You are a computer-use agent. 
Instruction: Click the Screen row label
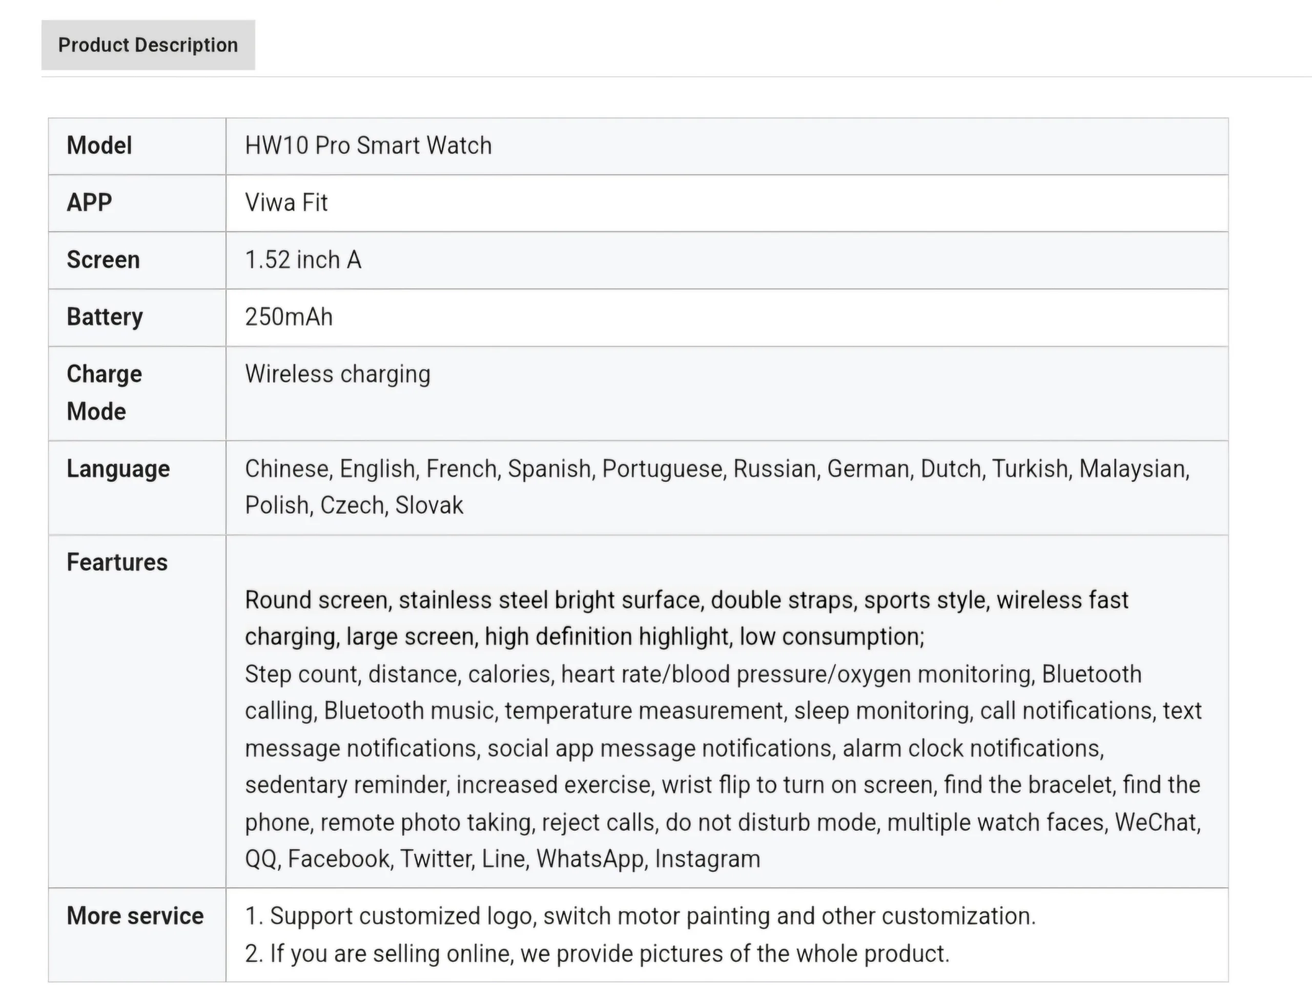click(x=103, y=260)
